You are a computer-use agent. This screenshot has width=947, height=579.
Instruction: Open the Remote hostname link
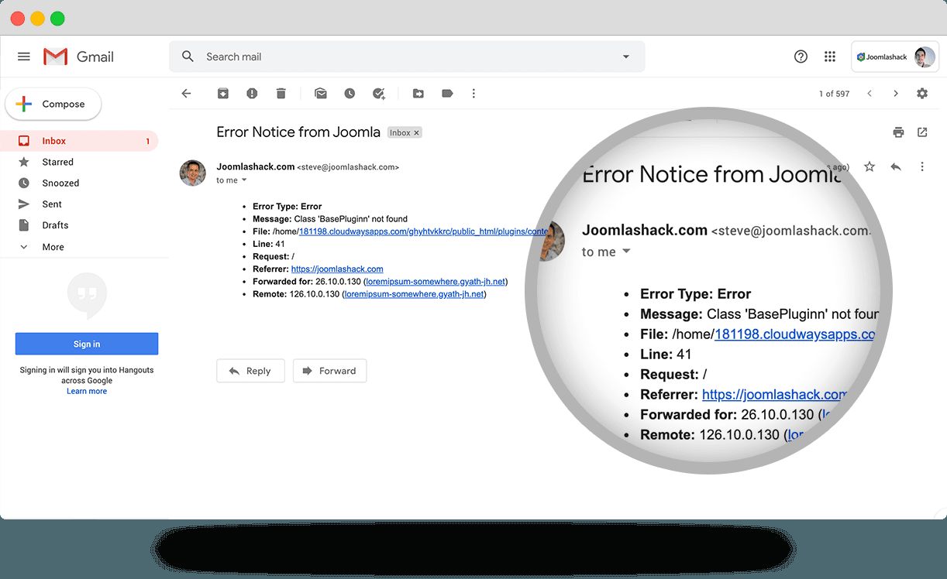pyautogui.click(x=415, y=294)
